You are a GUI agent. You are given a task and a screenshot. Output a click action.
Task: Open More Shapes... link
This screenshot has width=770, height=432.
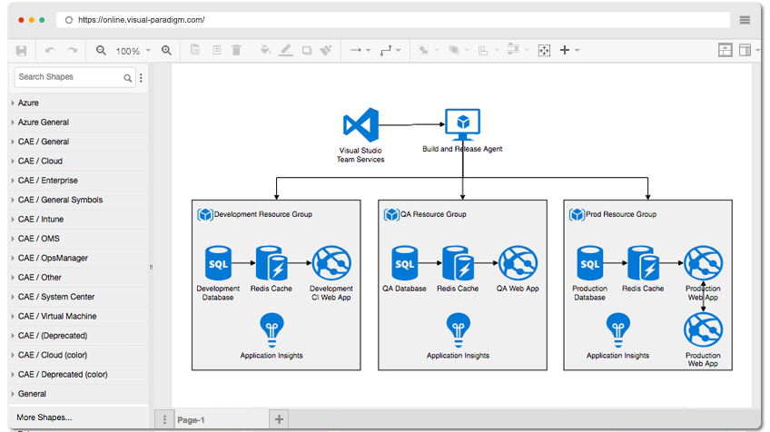point(44,417)
